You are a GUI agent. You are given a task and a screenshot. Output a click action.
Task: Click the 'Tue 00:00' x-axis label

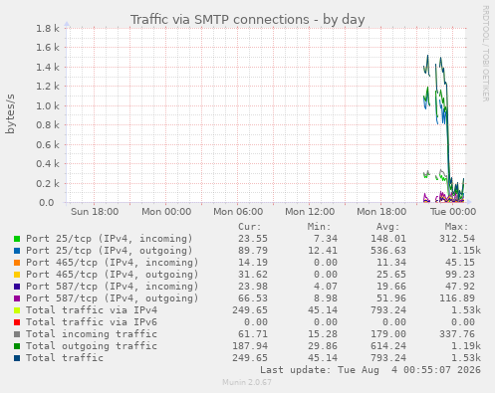(453, 212)
